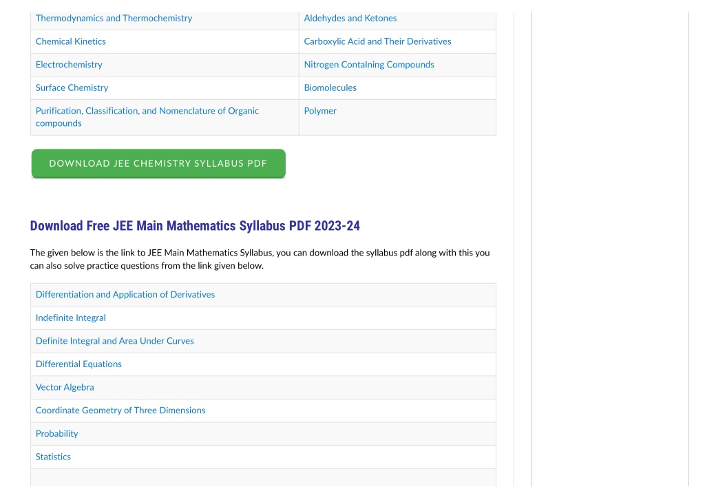705x498 pixels.
Task: Open Nitrogen Containing Compounds link
Action: (369, 65)
